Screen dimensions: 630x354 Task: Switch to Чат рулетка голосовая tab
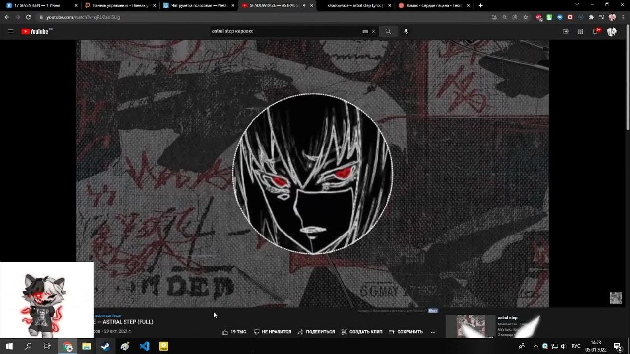[198, 5]
